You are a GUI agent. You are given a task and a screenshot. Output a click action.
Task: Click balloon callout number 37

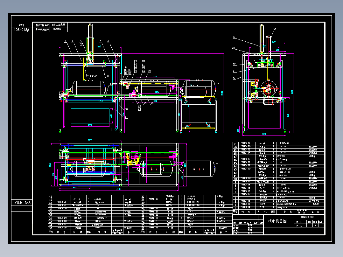point(234,37)
